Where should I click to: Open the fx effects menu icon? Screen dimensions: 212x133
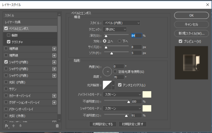6,126
